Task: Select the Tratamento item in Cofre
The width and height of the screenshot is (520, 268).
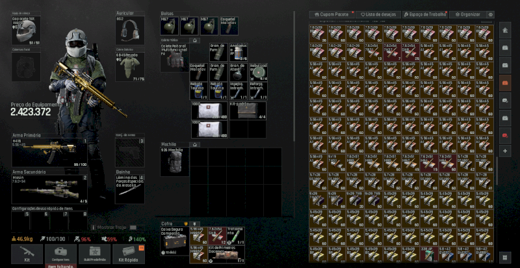Action: point(236,236)
